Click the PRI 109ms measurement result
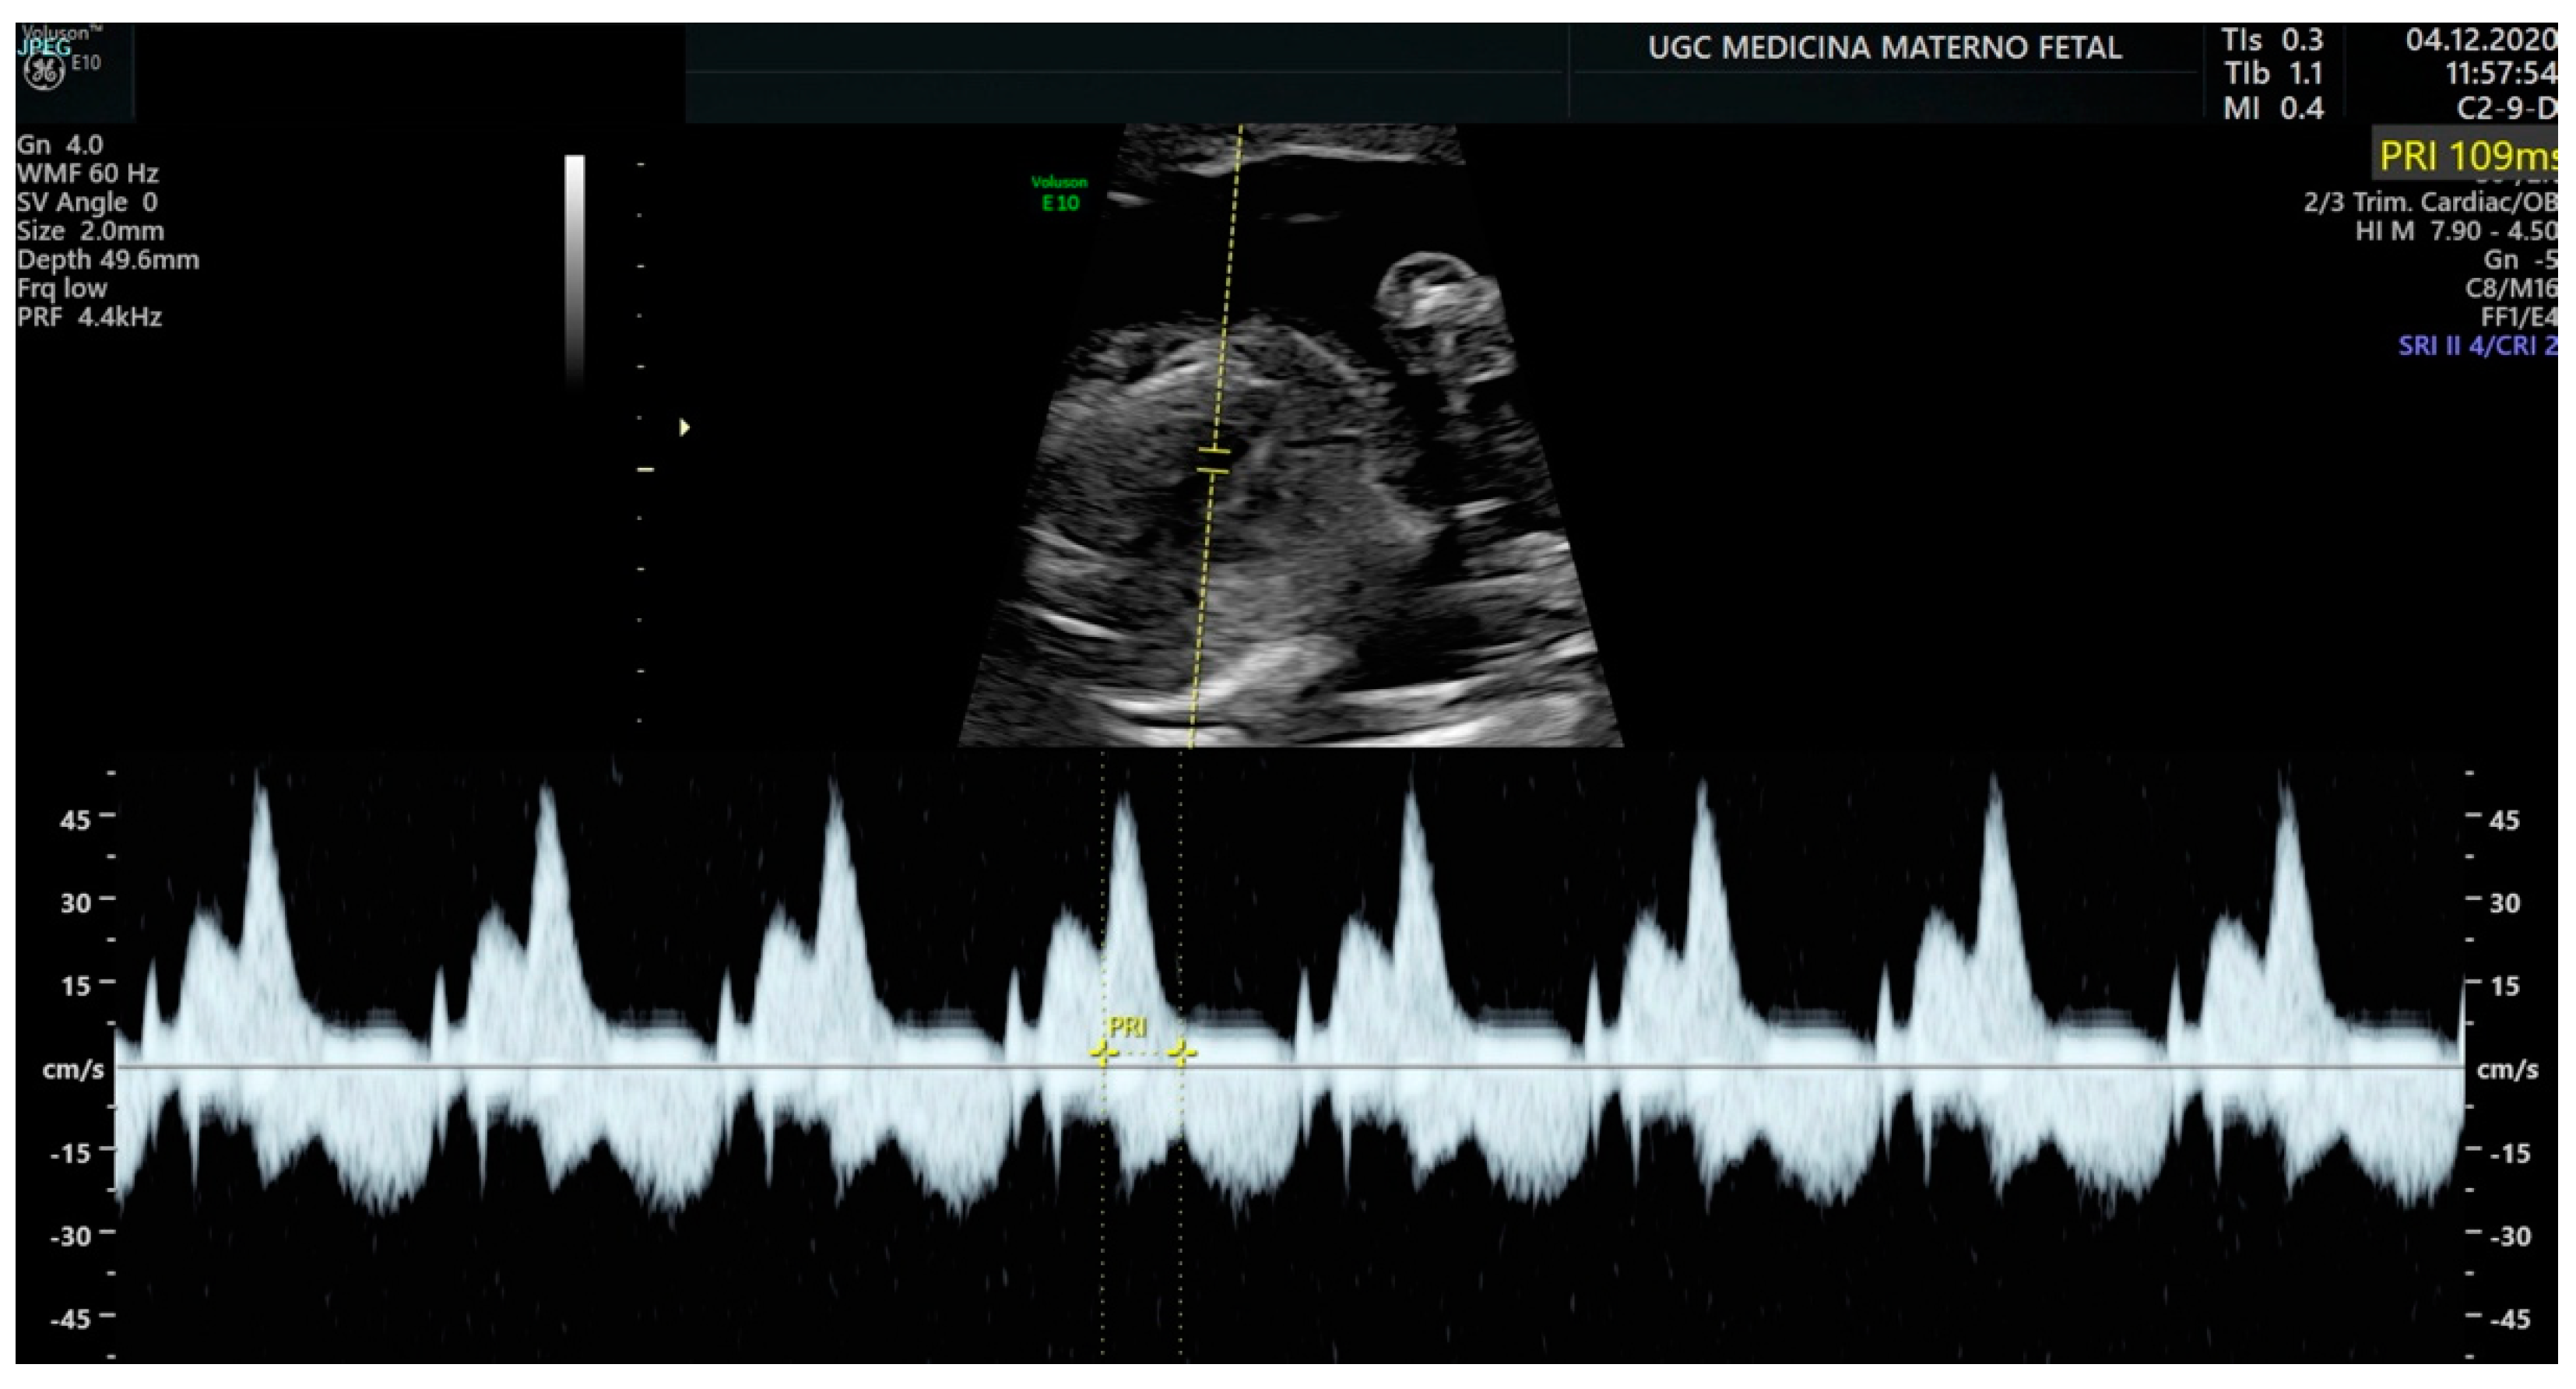 point(2466,156)
